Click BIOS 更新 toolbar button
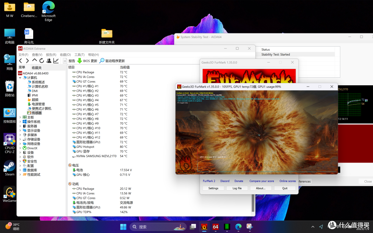Screen dimensions: 373x233 (x=87, y=61)
